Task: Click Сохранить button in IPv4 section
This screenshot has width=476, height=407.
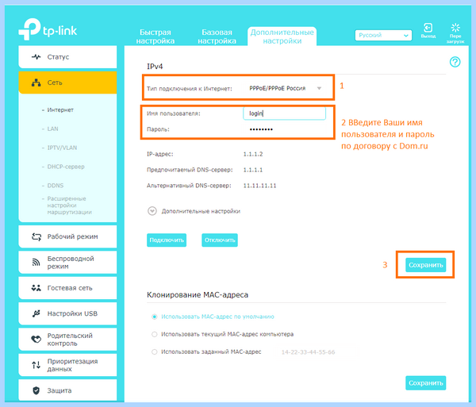Action: pos(425,265)
